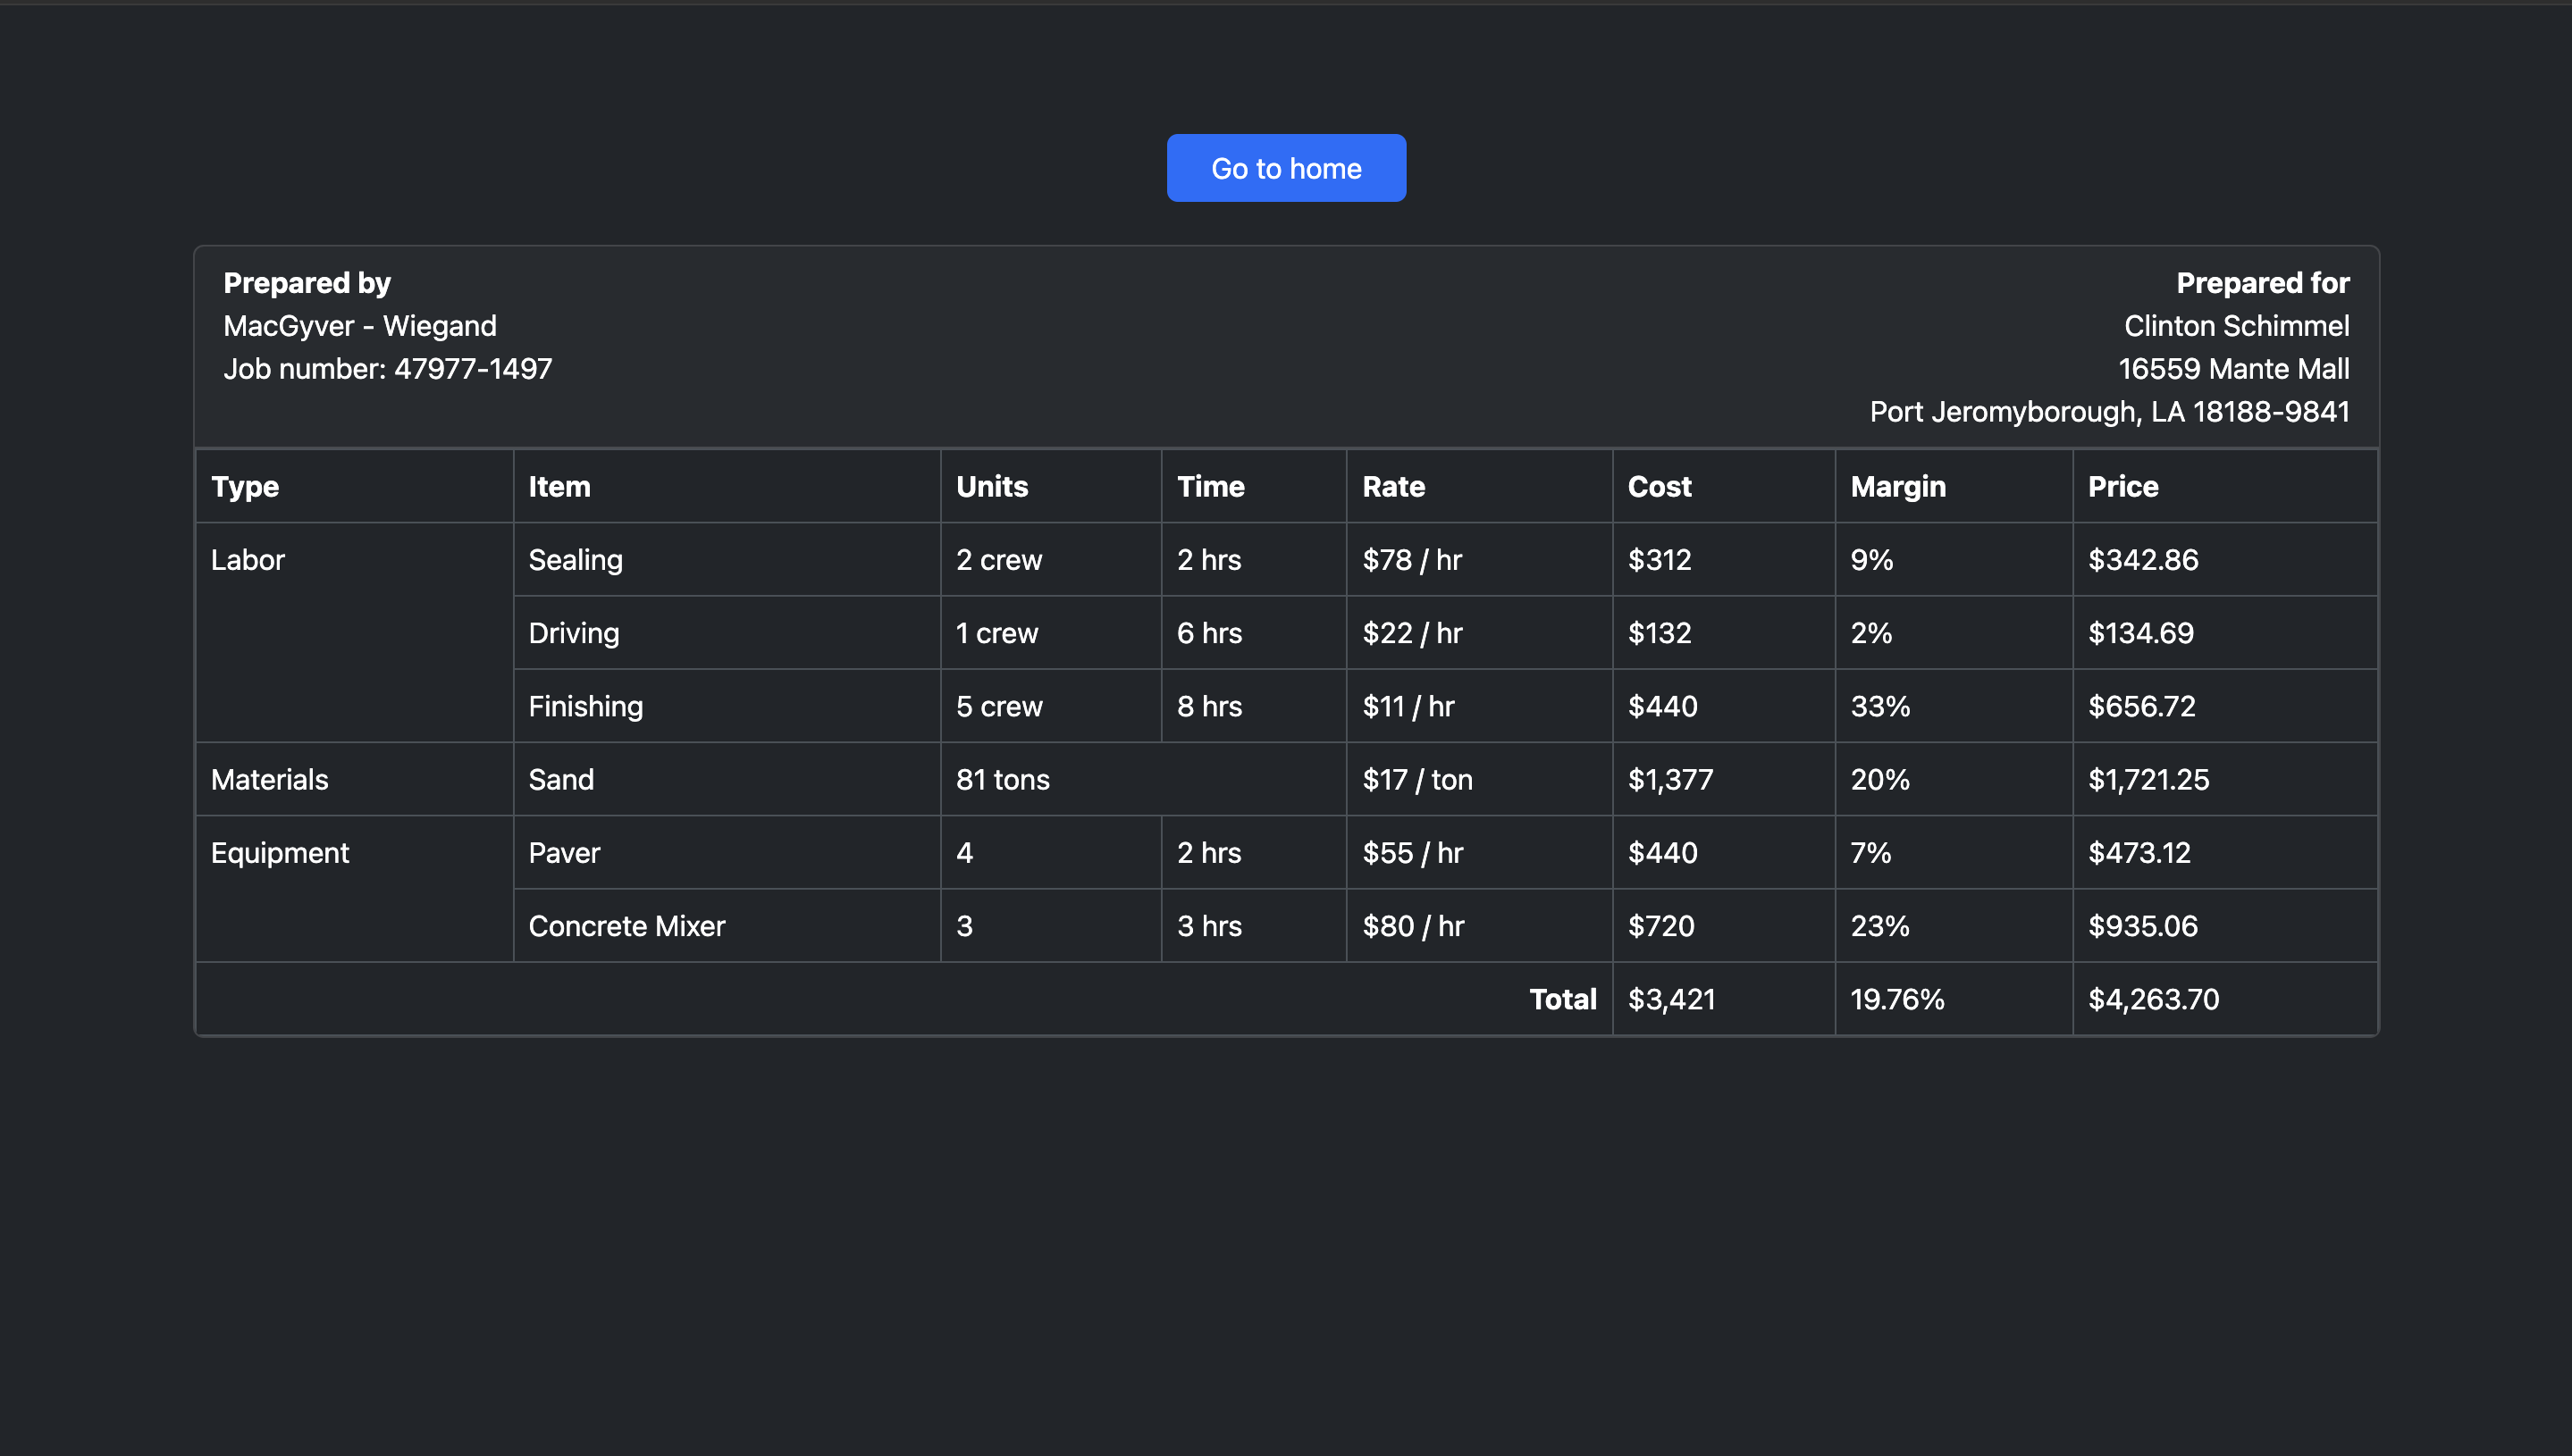Click the 'Job number: 47977-1497' text
The width and height of the screenshot is (2572, 1456).
387,369
